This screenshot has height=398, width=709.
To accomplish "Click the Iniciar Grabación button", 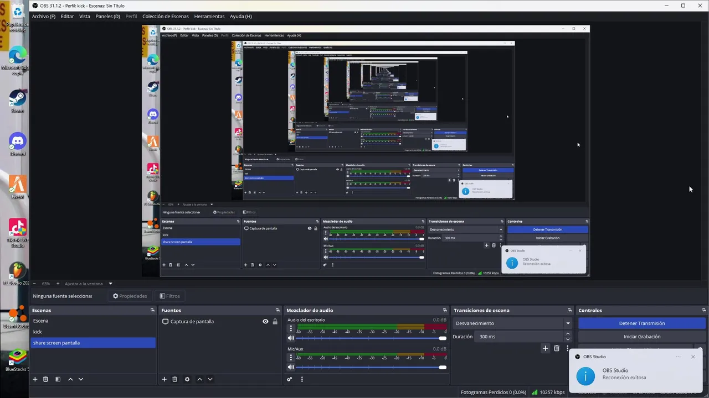I will pos(642,337).
